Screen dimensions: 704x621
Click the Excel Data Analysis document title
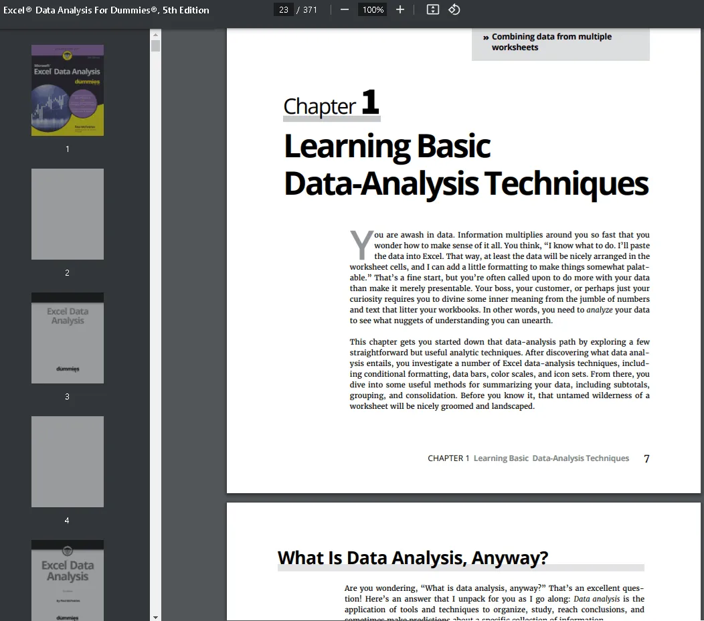point(106,10)
